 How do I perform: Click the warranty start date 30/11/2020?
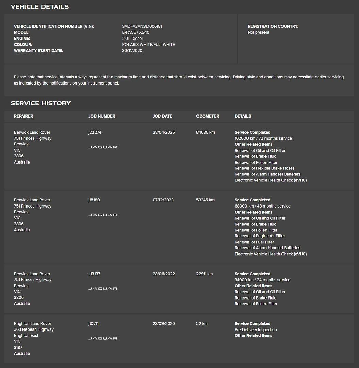(x=132, y=51)
